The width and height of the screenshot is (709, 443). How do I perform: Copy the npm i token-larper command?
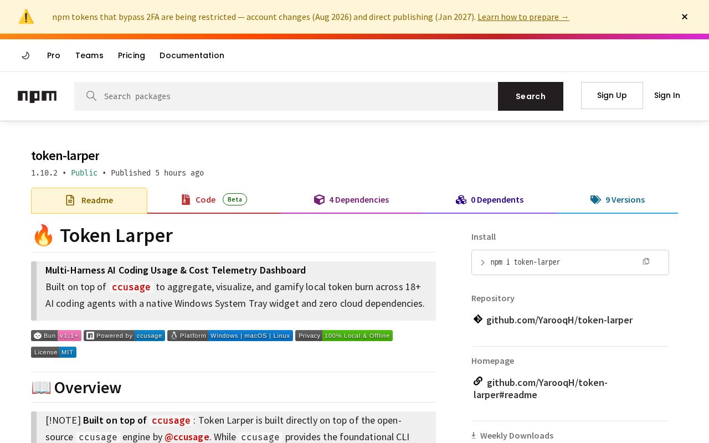[646, 261]
